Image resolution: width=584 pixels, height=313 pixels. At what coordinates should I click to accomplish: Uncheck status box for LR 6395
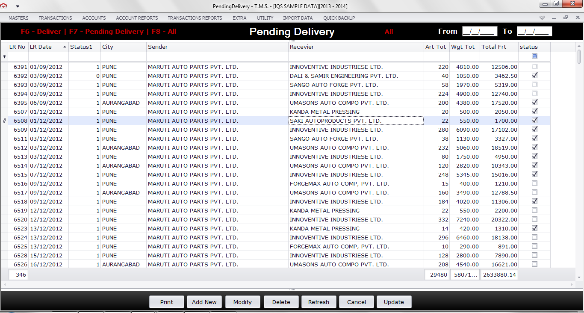[534, 103]
